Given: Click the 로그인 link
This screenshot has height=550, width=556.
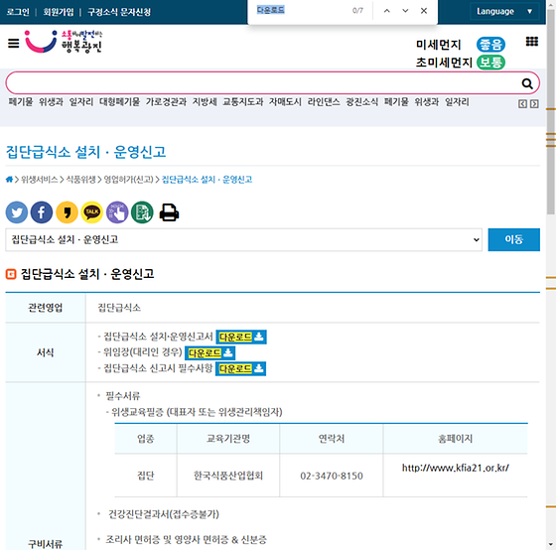Looking at the screenshot, I should tap(18, 12).
